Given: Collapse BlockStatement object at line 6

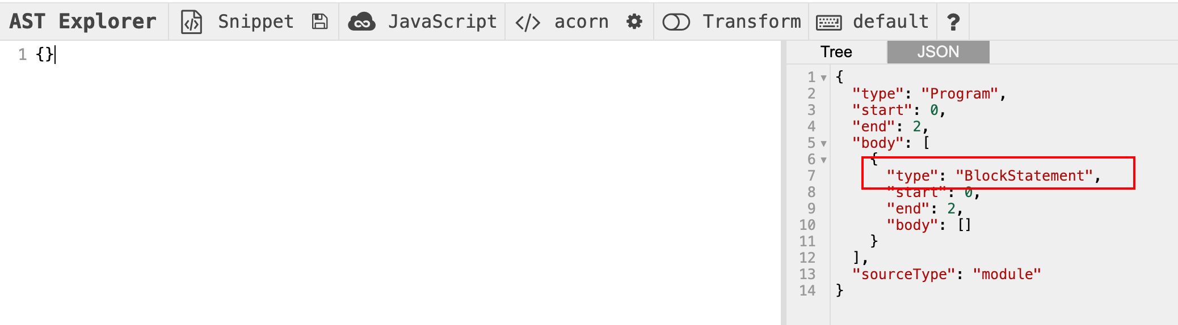Looking at the screenshot, I should pos(824,160).
